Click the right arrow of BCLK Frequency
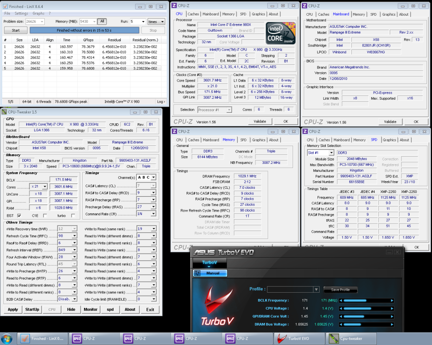The image size is (432, 345). (392, 301)
